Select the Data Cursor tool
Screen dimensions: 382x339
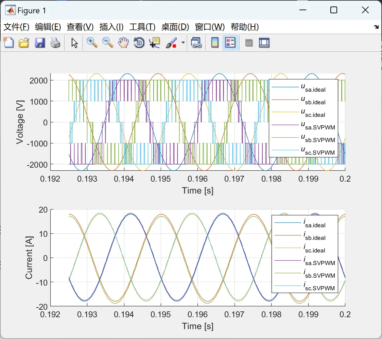tap(154, 43)
